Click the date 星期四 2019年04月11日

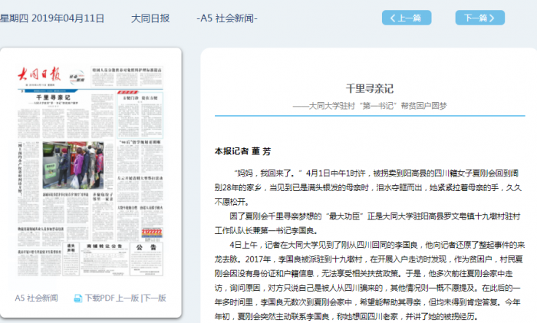click(52, 18)
